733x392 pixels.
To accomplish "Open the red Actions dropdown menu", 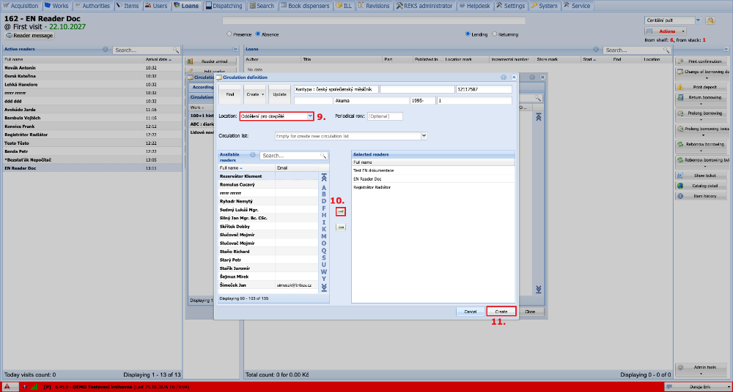I will click(x=666, y=31).
